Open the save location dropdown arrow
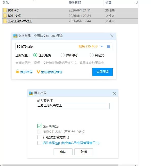Image resolution: width=151 pixels, height=166 pixels. [102, 46]
